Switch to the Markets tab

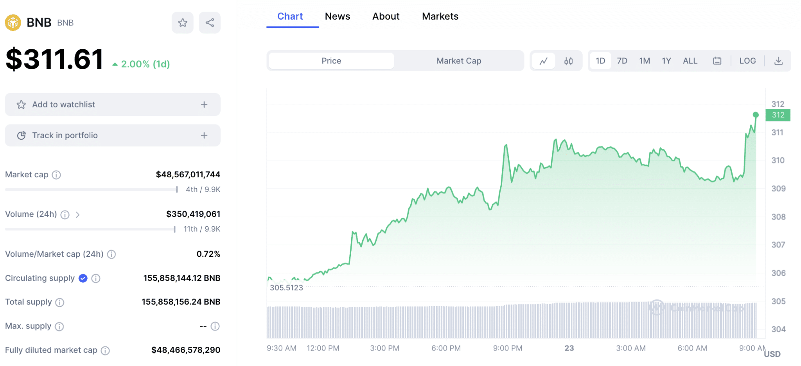(440, 16)
